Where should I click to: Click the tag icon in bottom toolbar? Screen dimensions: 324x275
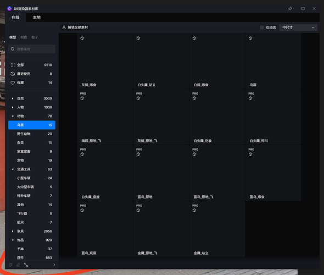click(x=10, y=265)
